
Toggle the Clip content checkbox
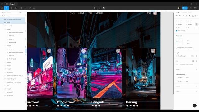point(177,31)
